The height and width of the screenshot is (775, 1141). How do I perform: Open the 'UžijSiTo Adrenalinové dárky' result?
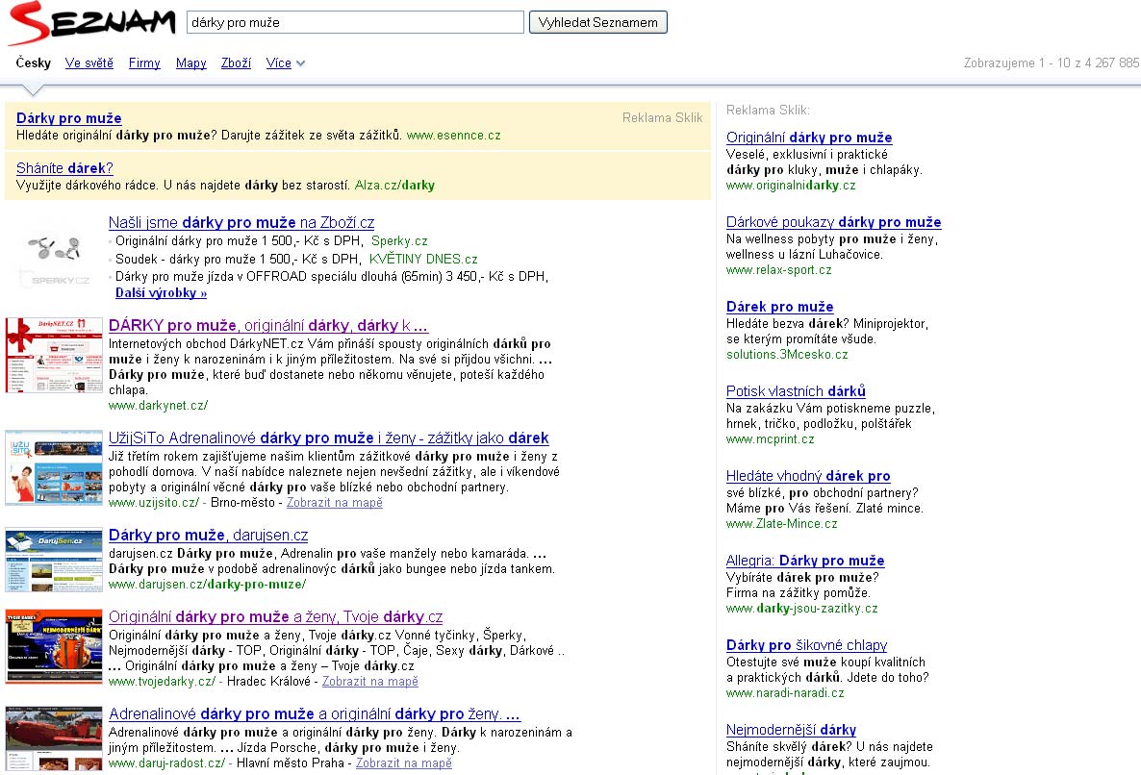pyautogui.click(x=328, y=437)
